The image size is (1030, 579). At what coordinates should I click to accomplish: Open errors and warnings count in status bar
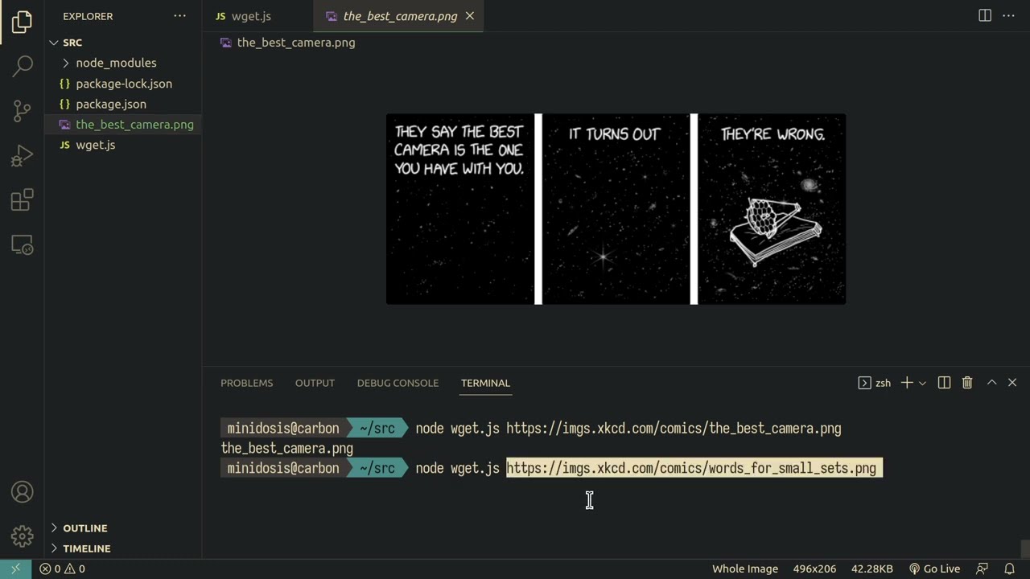point(63,569)
